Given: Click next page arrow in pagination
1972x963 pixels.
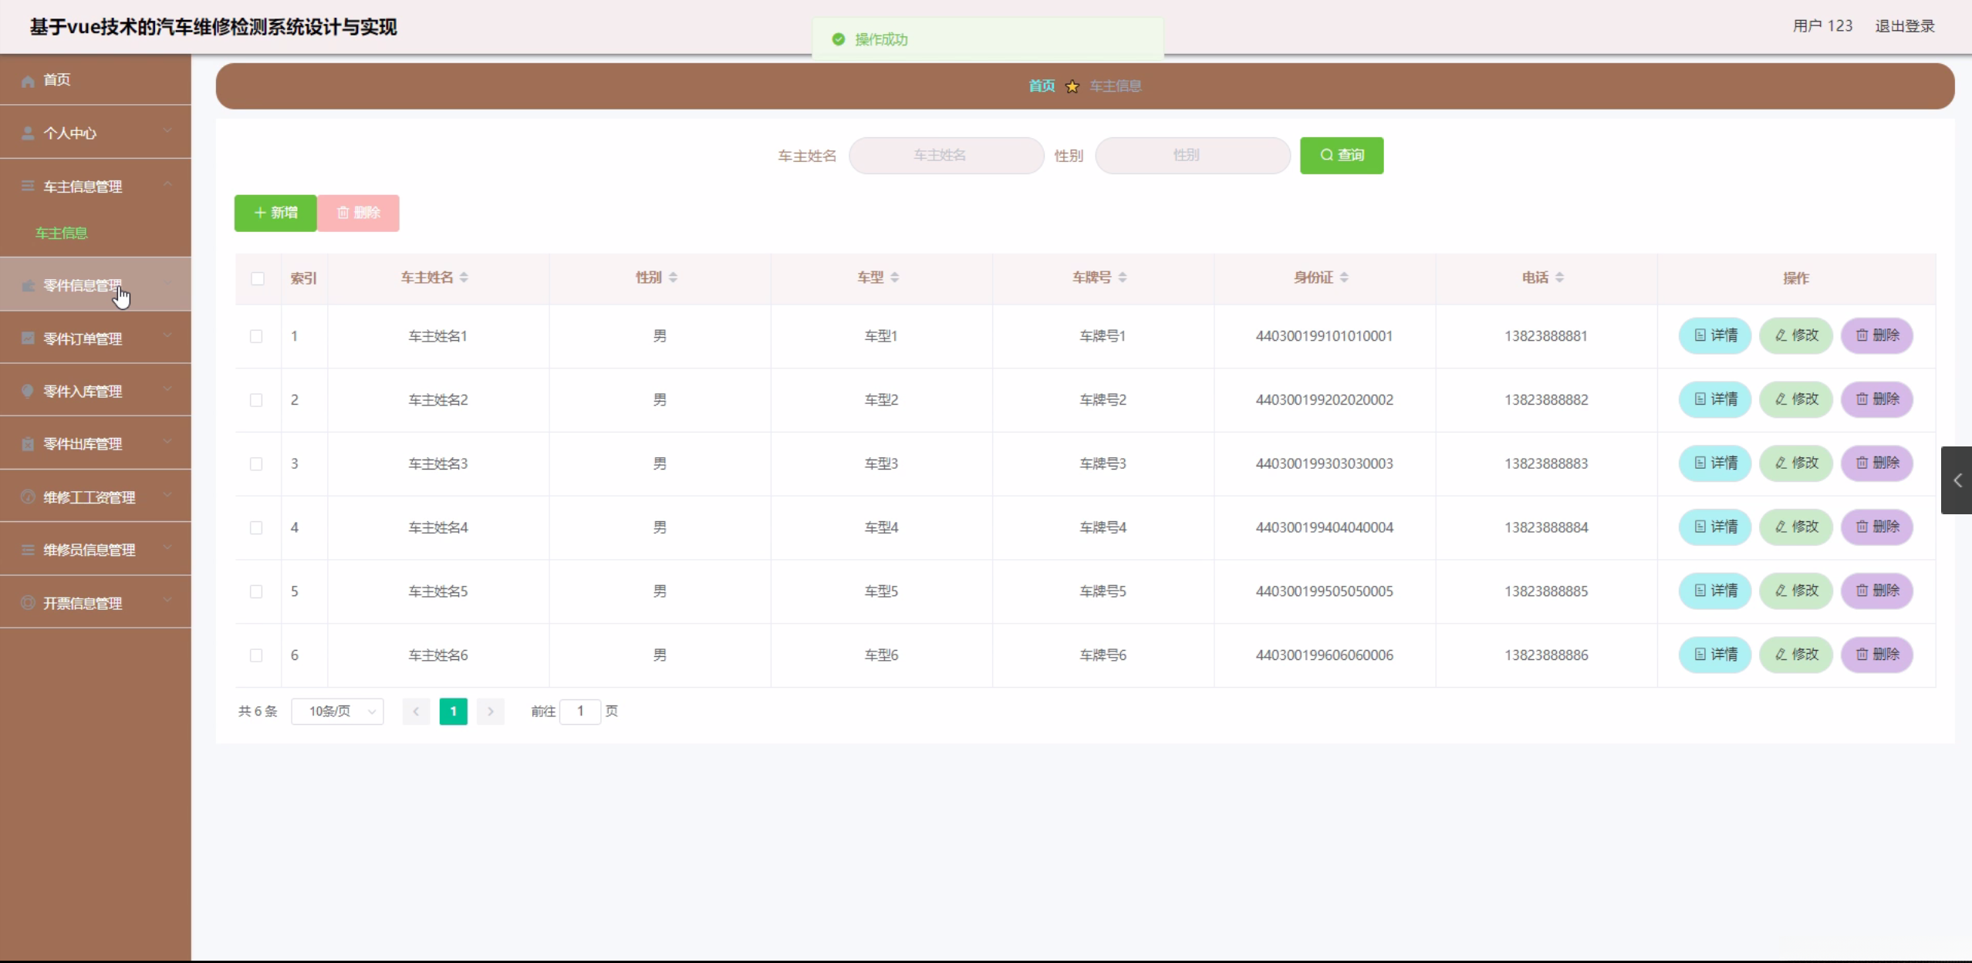Looking at the screenshot, I should click(x=490, y=711).
